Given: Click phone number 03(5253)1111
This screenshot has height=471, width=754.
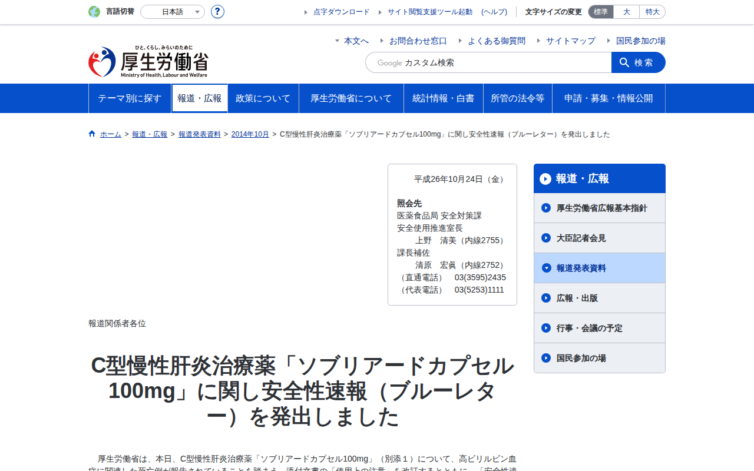Looking at the screenshot, I should pyautogui.click(x=479, y=290).
